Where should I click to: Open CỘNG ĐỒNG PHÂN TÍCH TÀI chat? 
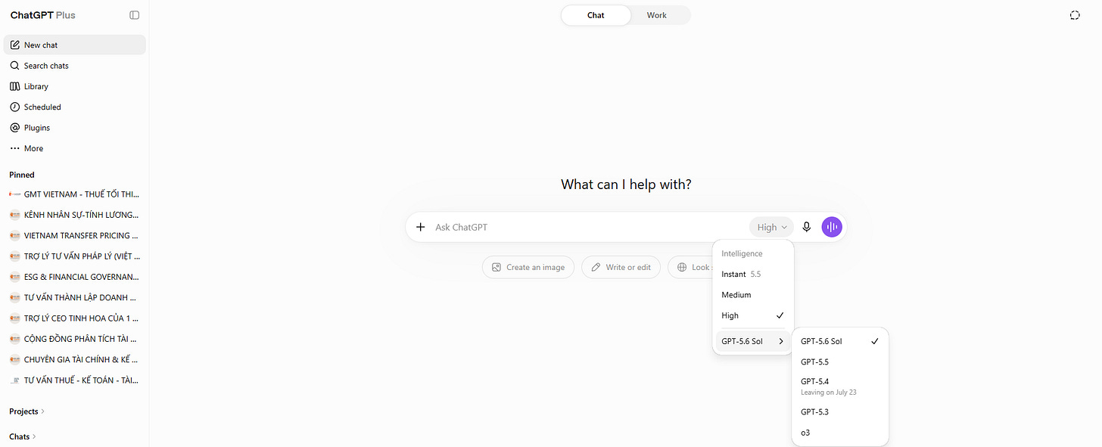(x=74, y=339)
